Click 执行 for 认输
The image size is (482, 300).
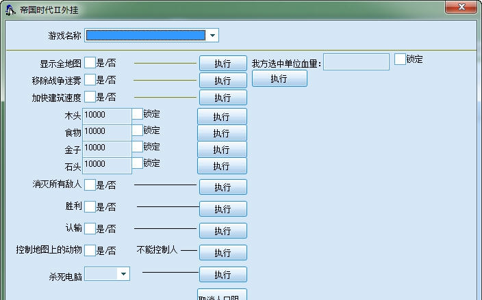[223, 231]
